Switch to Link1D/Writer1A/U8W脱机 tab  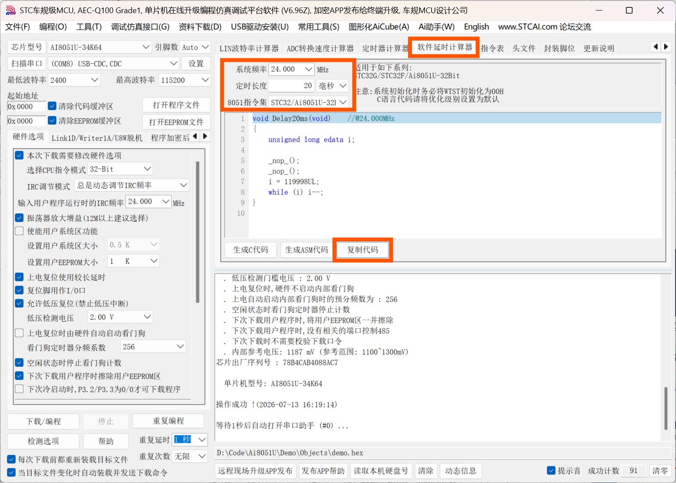[97, 138]
